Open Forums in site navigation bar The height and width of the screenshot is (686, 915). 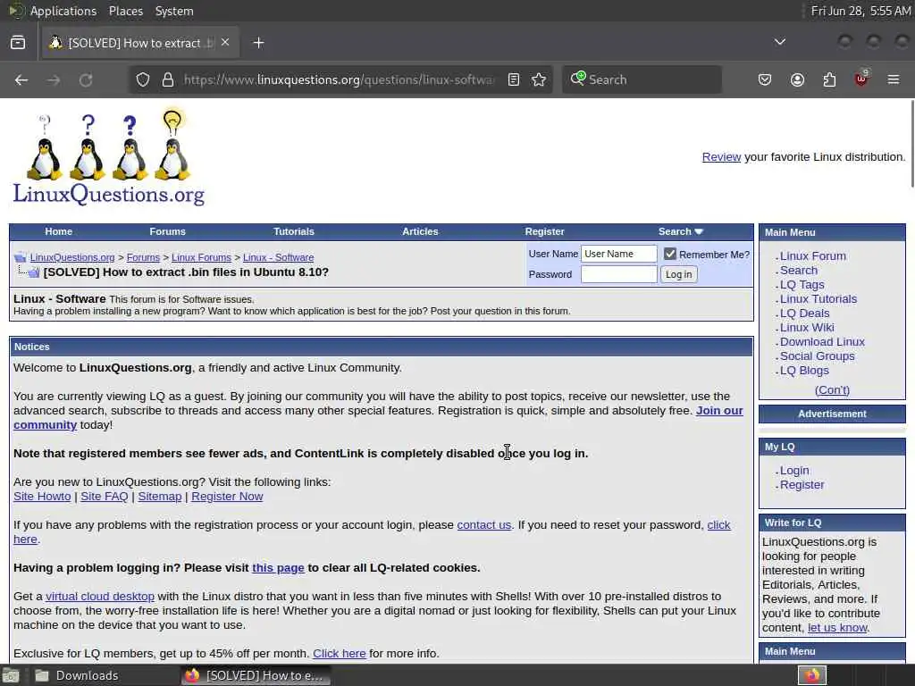(167, 231)
